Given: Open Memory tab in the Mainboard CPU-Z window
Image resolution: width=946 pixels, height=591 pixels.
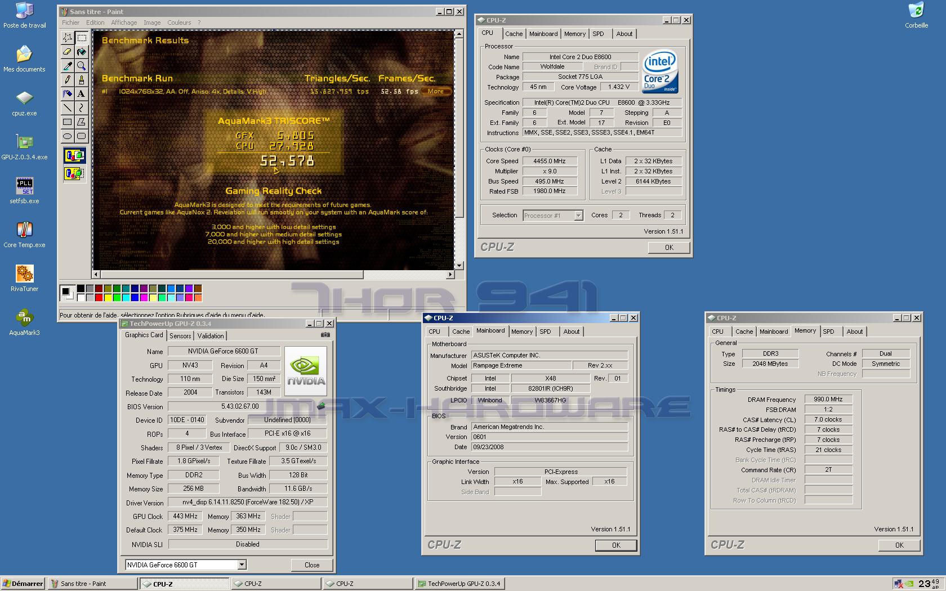Looking at the screenshot, I should (x=522, y=332).
